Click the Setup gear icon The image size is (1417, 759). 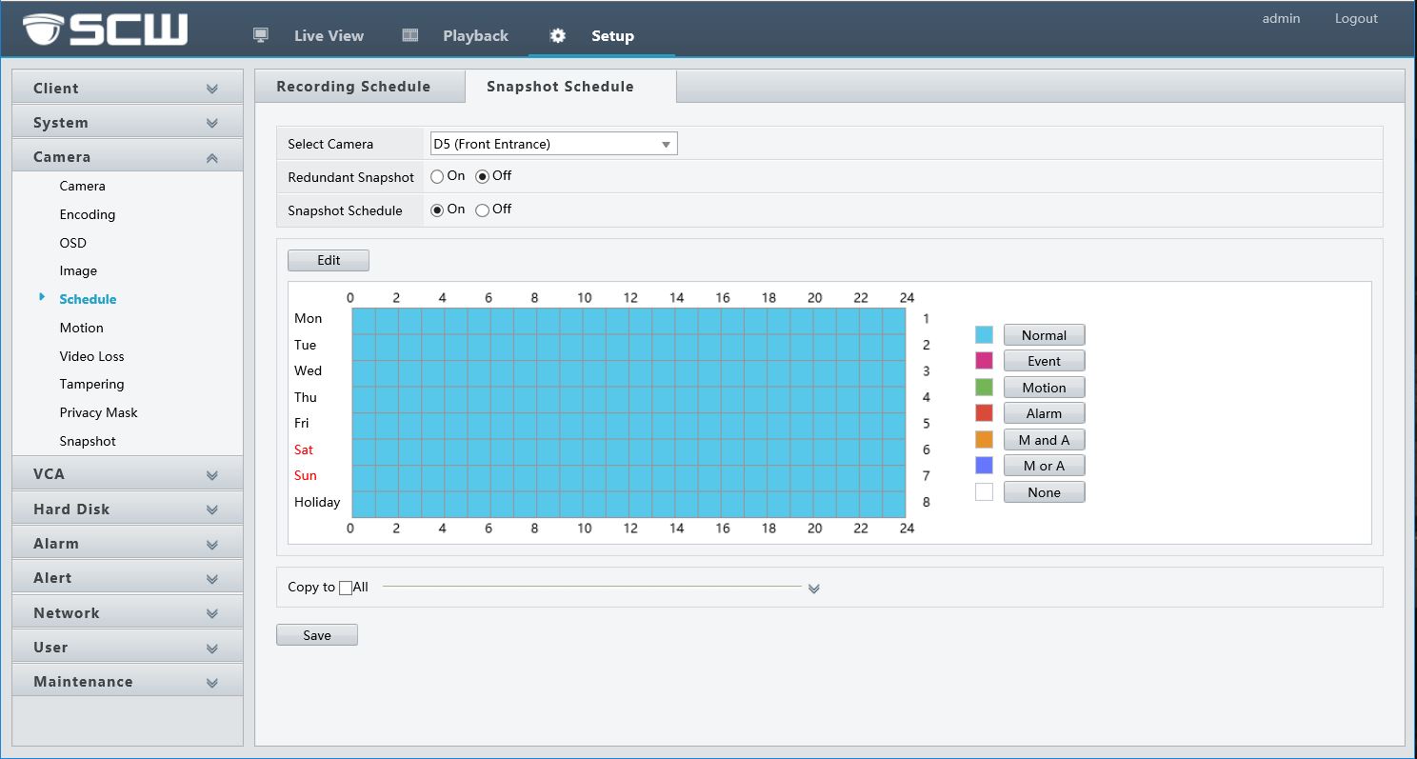pyautogui.click(x=558, y=36)
